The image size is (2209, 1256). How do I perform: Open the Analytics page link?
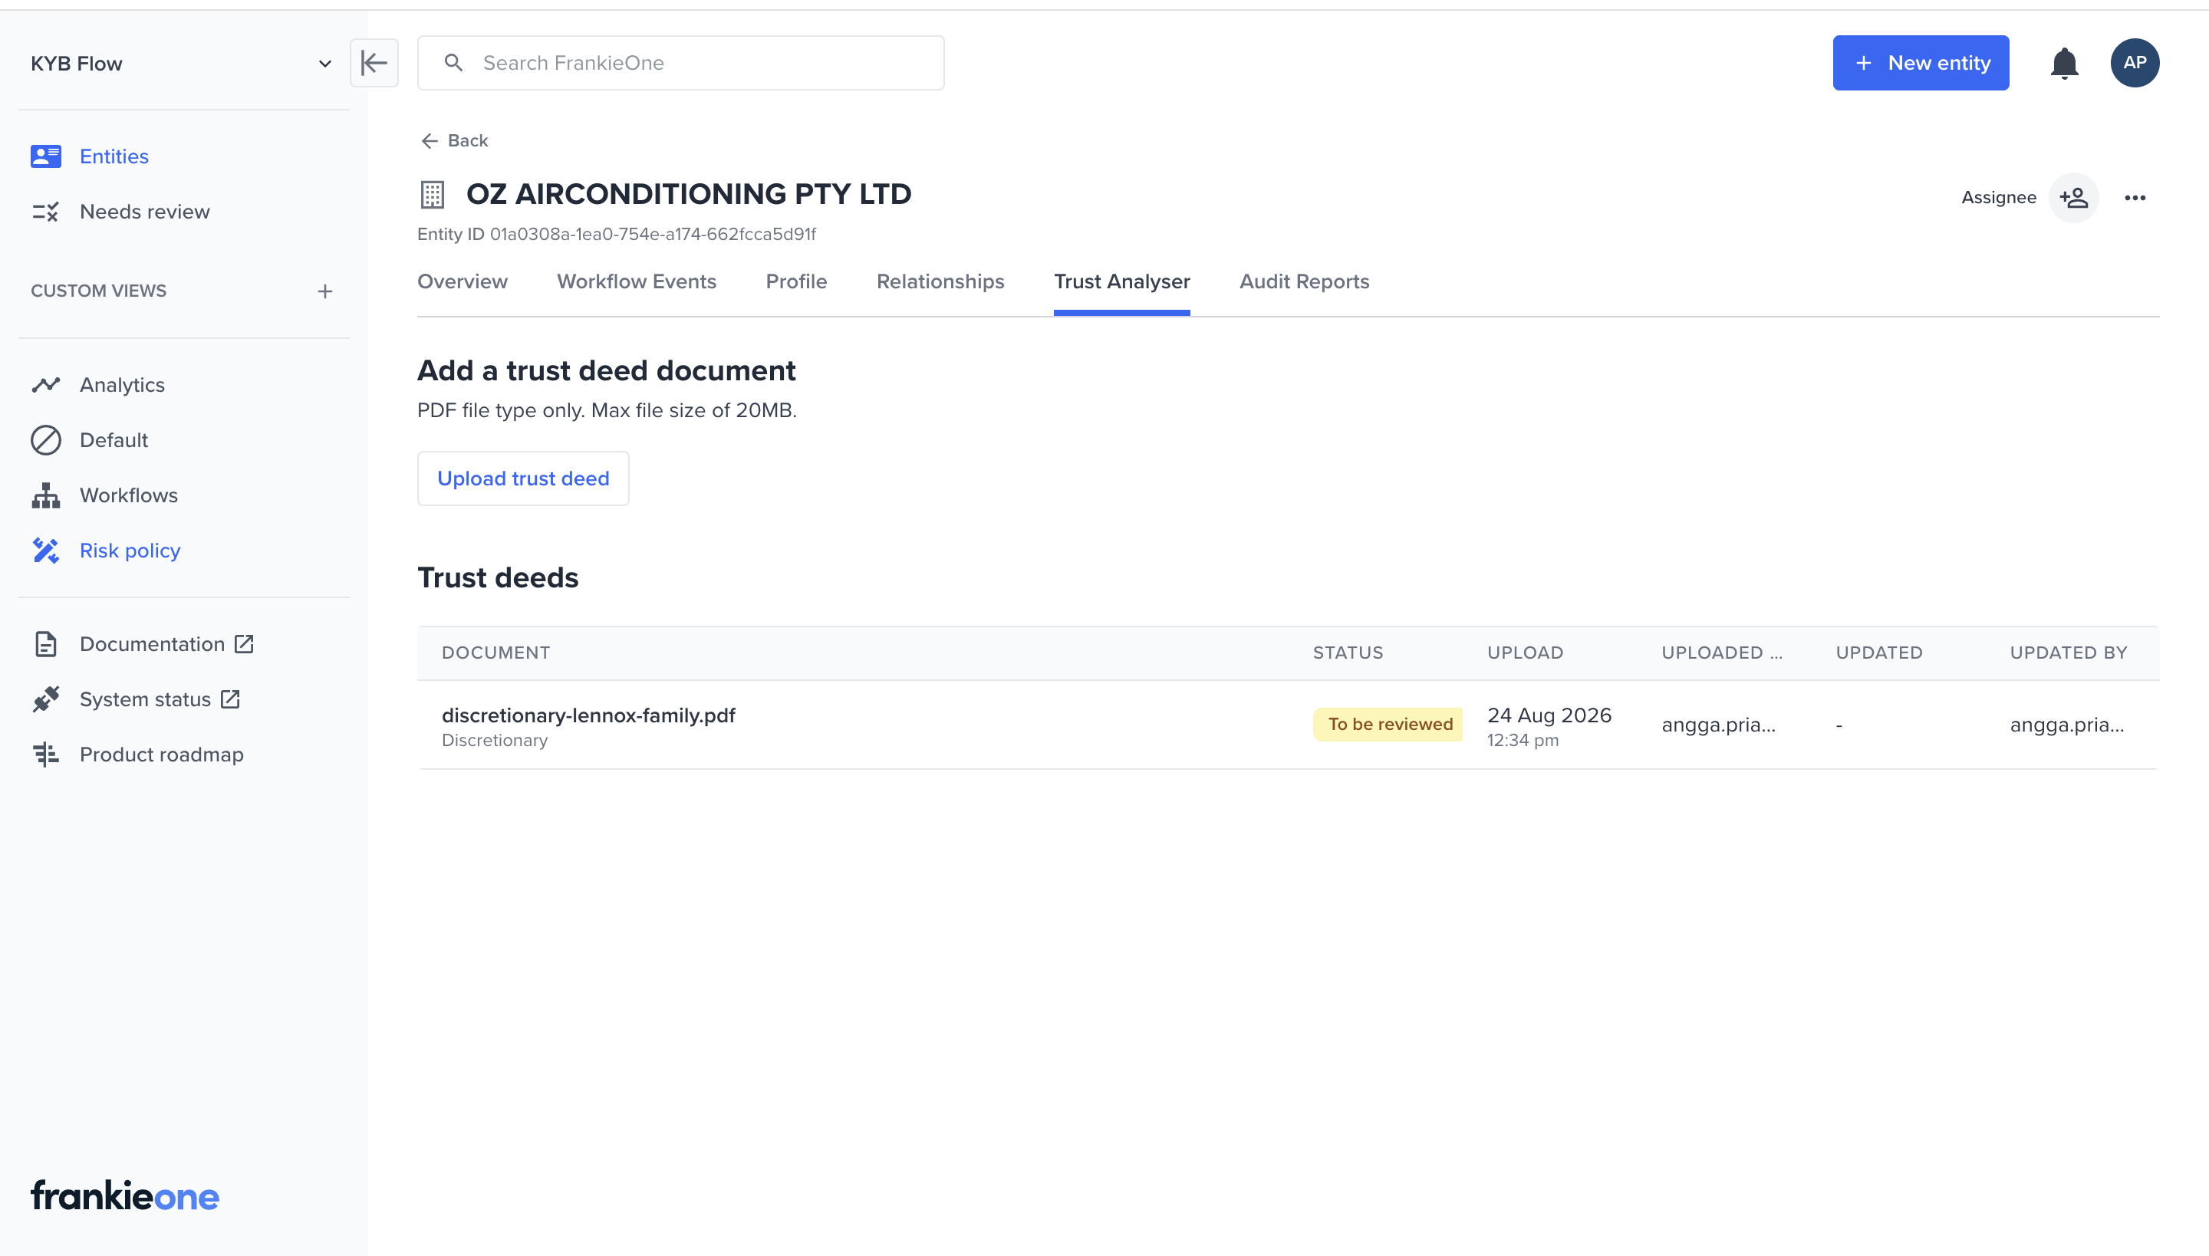tap(123, 385)
